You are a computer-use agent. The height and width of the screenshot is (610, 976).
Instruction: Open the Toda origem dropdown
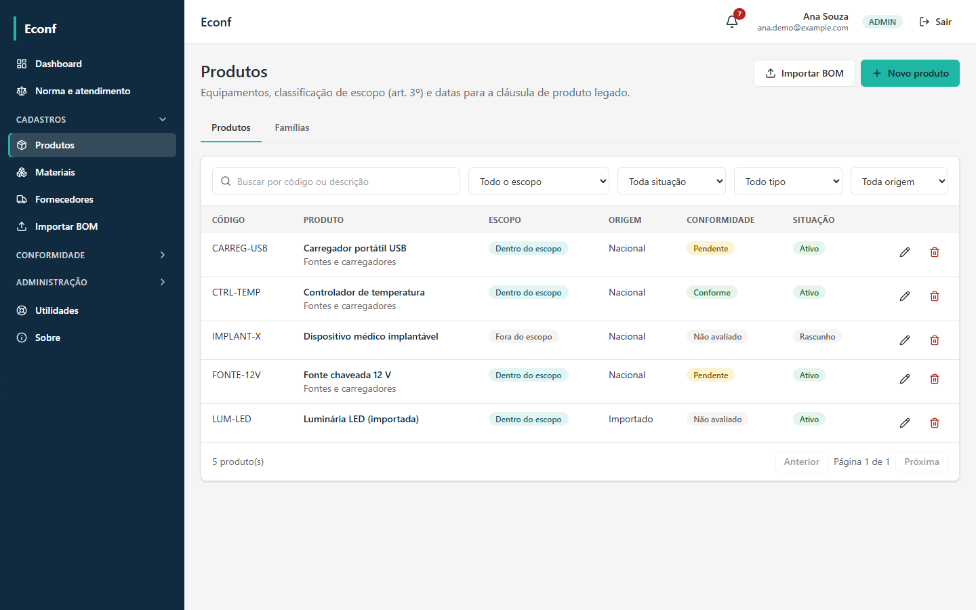(899, 181)
